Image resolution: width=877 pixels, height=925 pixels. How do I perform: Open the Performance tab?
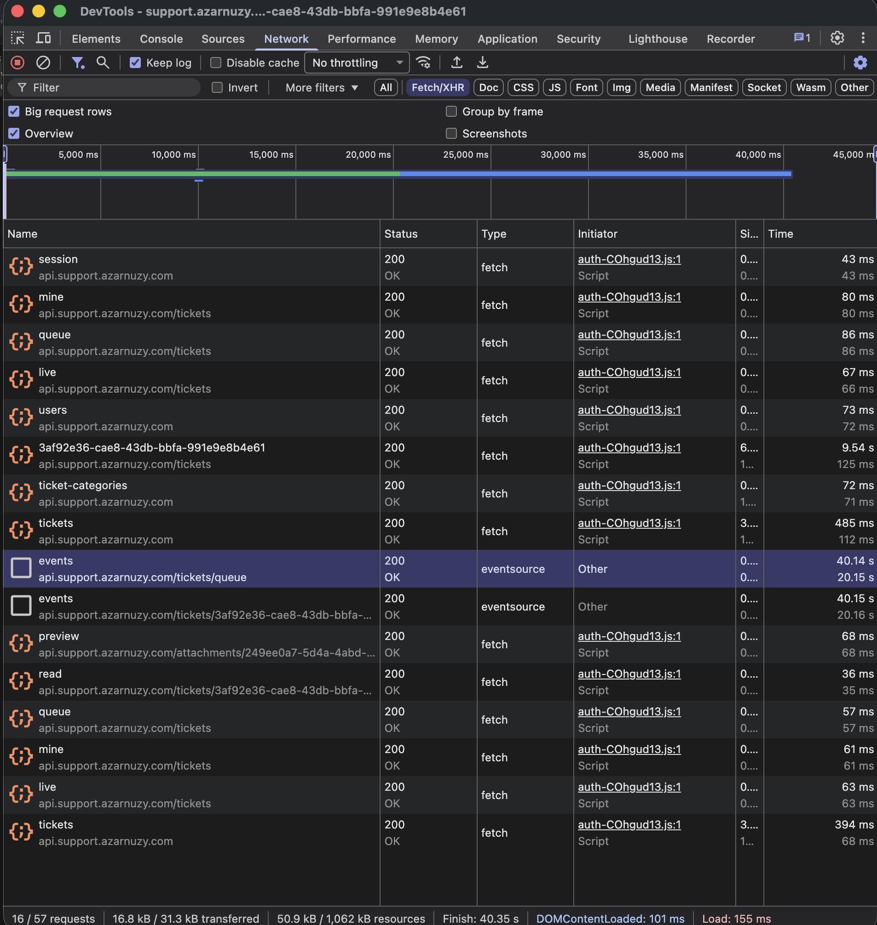click(361, 39)
